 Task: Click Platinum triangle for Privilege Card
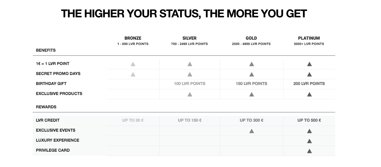click(309, 151)
